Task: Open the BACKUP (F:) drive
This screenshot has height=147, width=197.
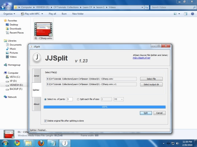Action: 16,89
